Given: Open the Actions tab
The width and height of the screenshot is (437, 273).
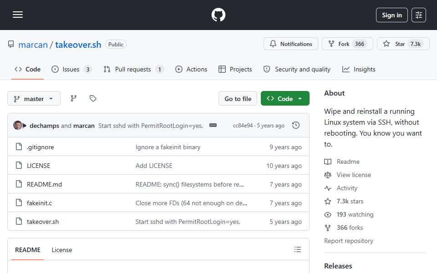Looking at the screenshot, I should point(191,69).
